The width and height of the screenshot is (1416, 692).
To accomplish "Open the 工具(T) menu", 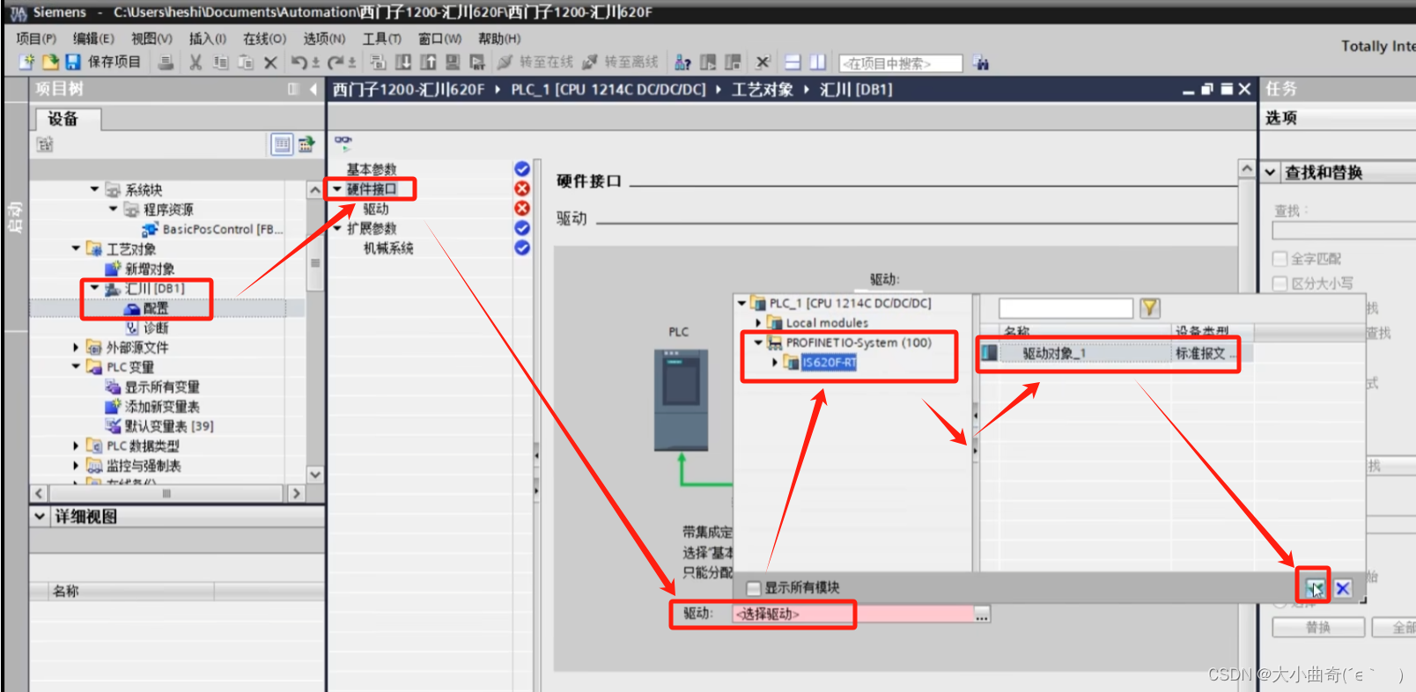I will pyautogui.click(x=381, y=39).
